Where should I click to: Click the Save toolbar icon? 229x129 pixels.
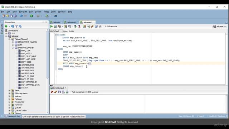point(11,16)
